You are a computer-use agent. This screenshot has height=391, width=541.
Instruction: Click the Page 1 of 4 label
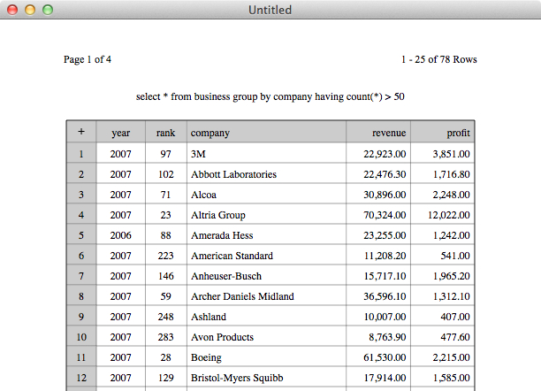coord(88,59)
